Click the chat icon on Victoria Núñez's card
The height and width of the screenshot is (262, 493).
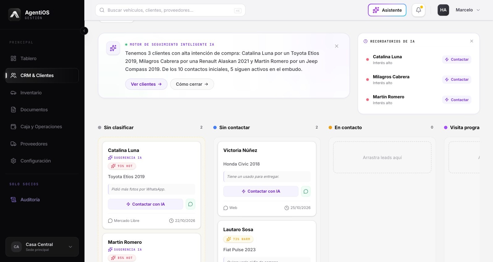pyautogui.click(x=305, y=191)
